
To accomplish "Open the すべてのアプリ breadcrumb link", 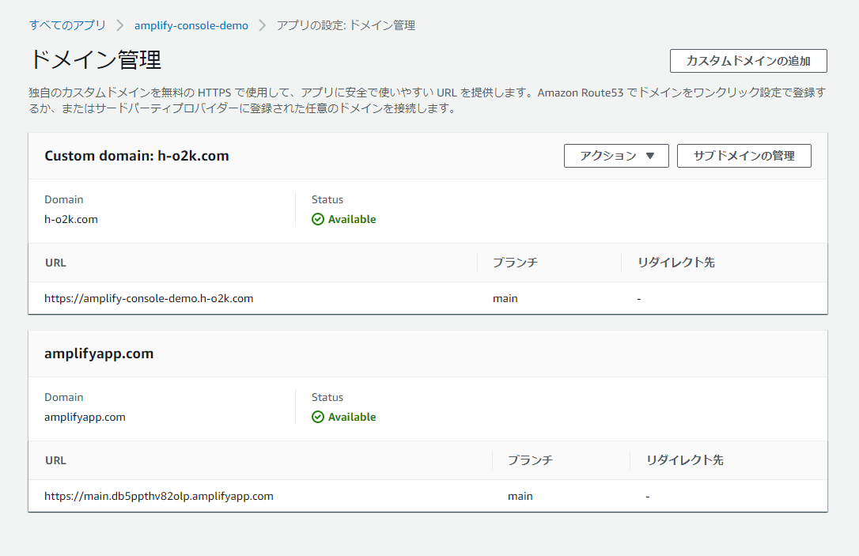I will click(67, 25).
